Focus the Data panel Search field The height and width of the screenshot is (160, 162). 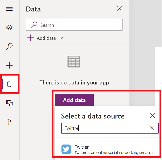(x=74, y=25)
